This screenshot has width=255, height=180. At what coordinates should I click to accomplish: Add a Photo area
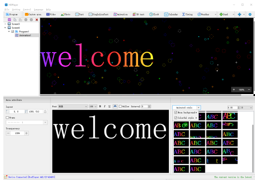(x=65, y=14)
